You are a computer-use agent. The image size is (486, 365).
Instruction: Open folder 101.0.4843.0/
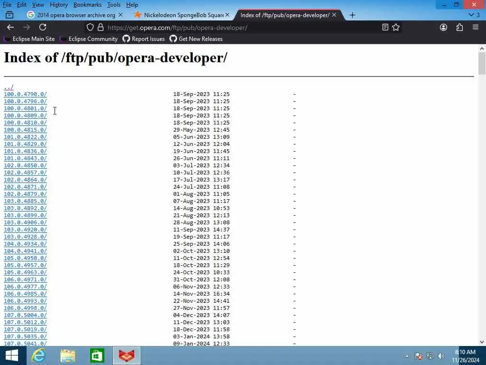click(25, 158)
